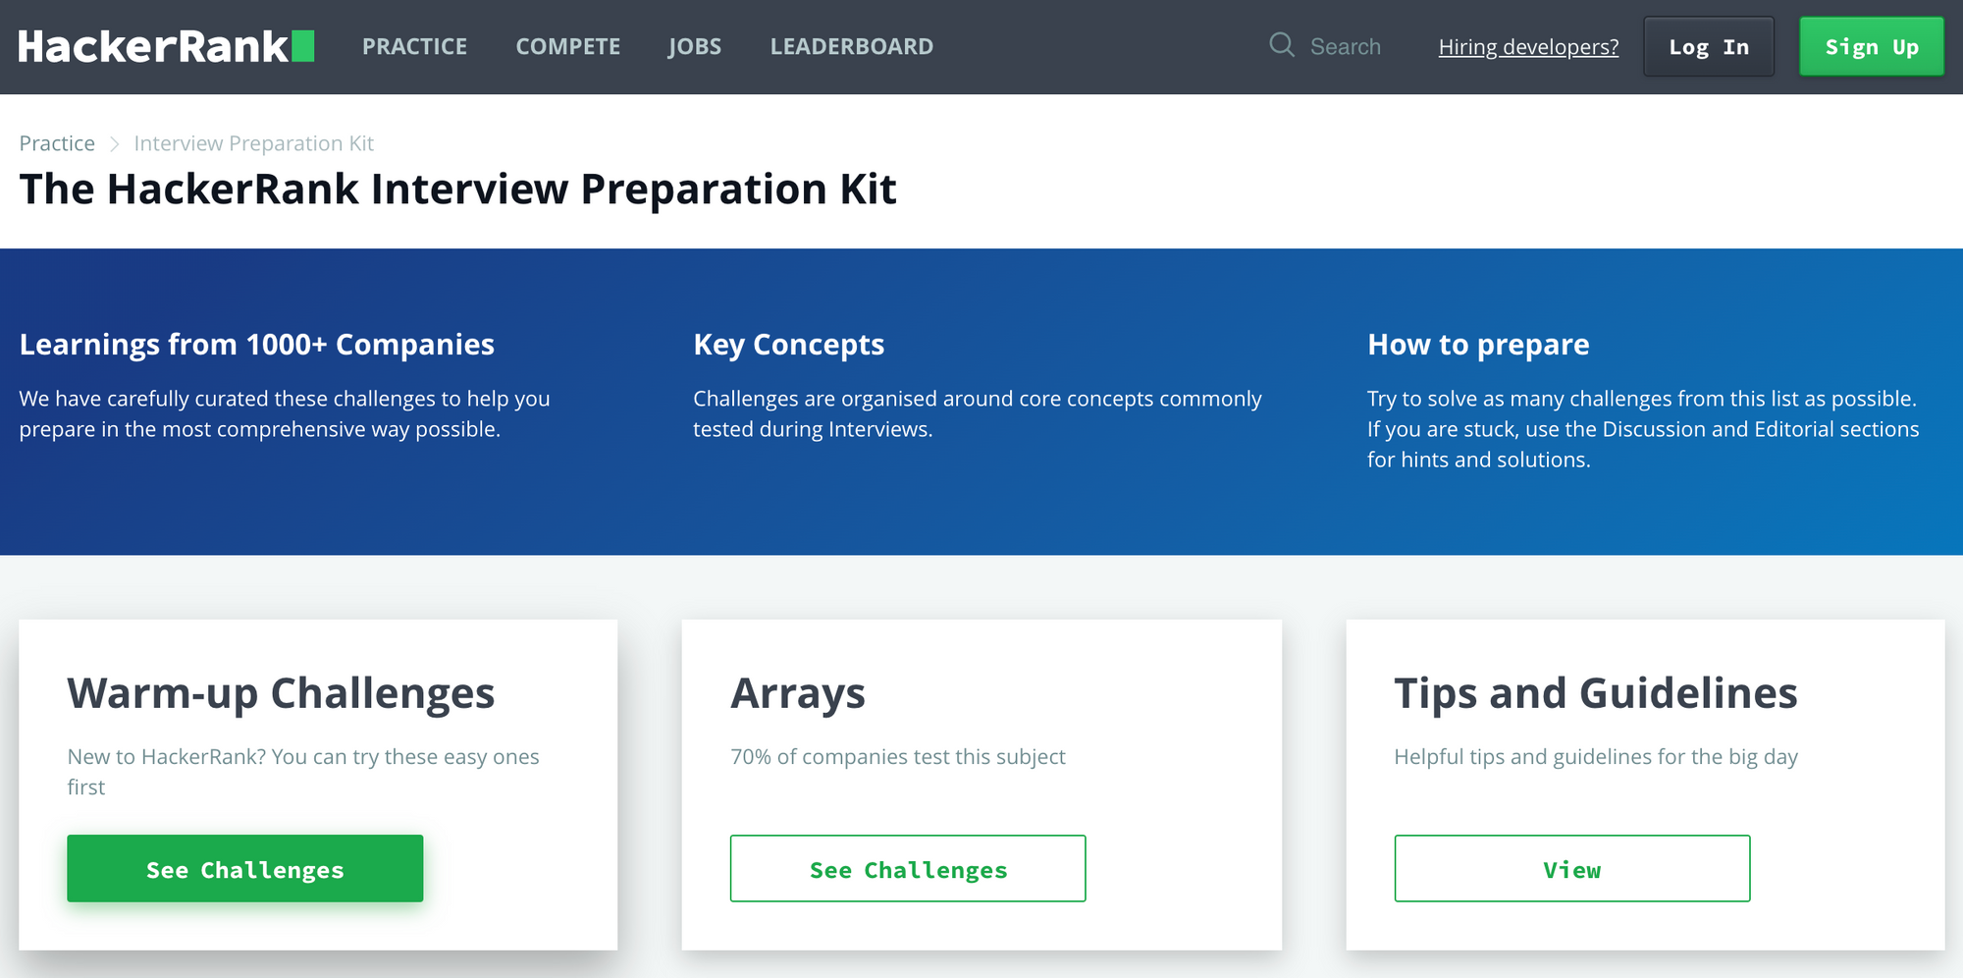Click the Tips and Guidelines card title
1963x978 pixels.
pos(1596,693)
